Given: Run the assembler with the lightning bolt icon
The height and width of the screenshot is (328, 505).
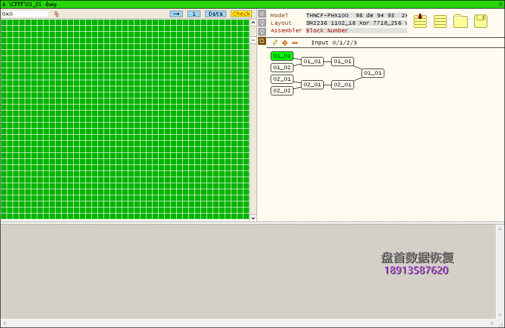Looking at the screenshot, I should pos(274,43).
